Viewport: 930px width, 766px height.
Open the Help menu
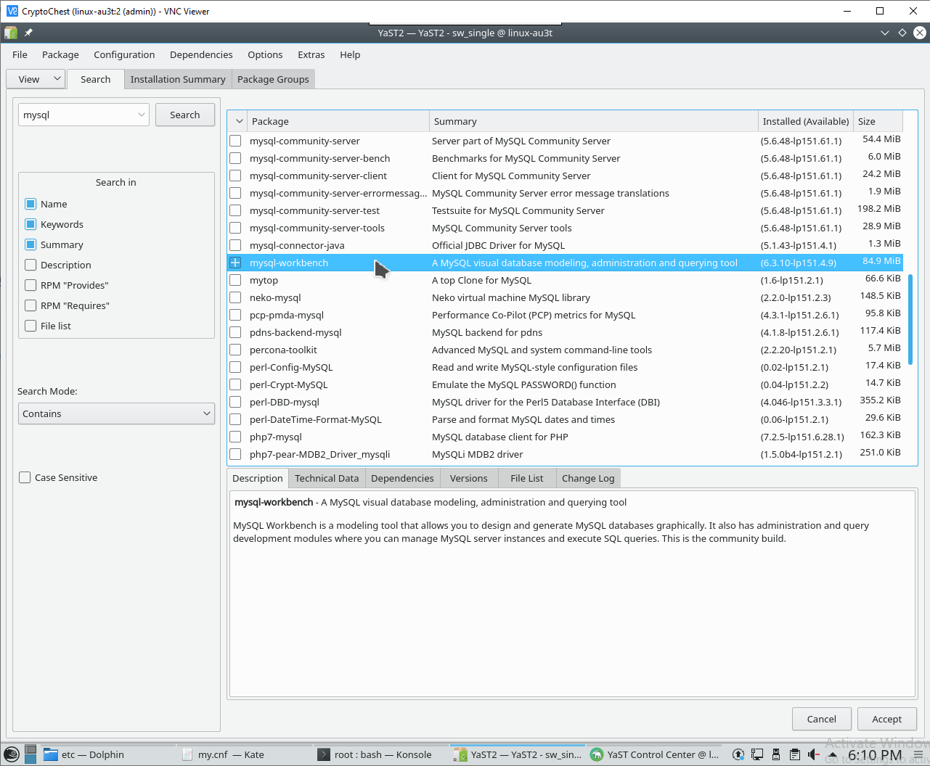click(x=350, y=54)
